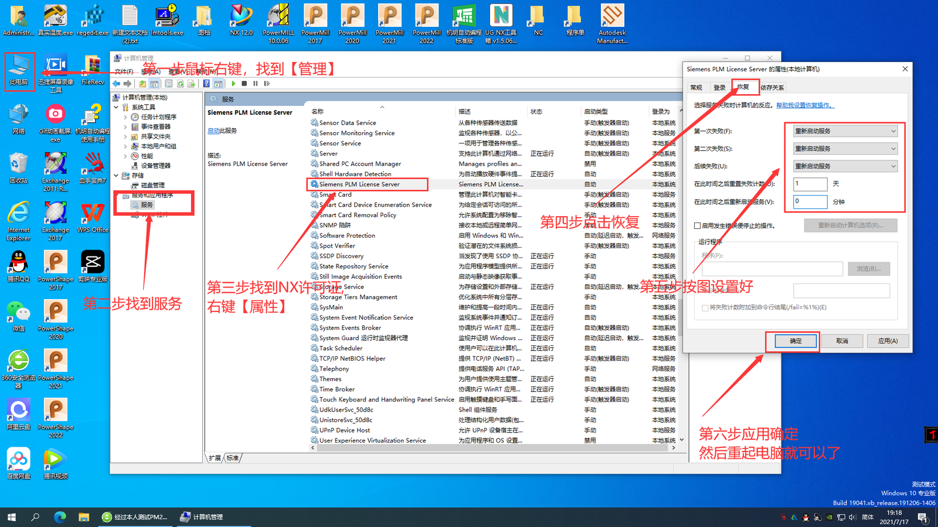Open the WPS Office desktop icon

(93, 218)
